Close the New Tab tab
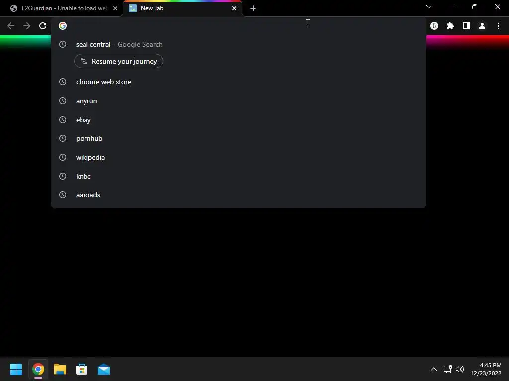Viewport: 509px width, 381px height. (234, 8)
